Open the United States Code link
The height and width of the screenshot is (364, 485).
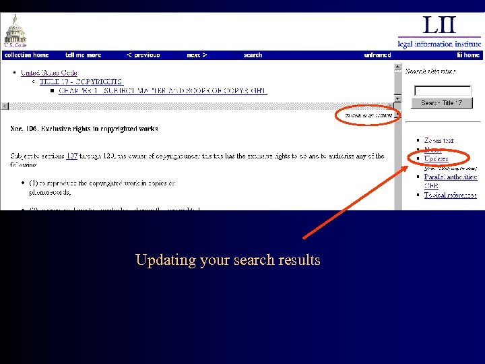[x=49, y=73]
